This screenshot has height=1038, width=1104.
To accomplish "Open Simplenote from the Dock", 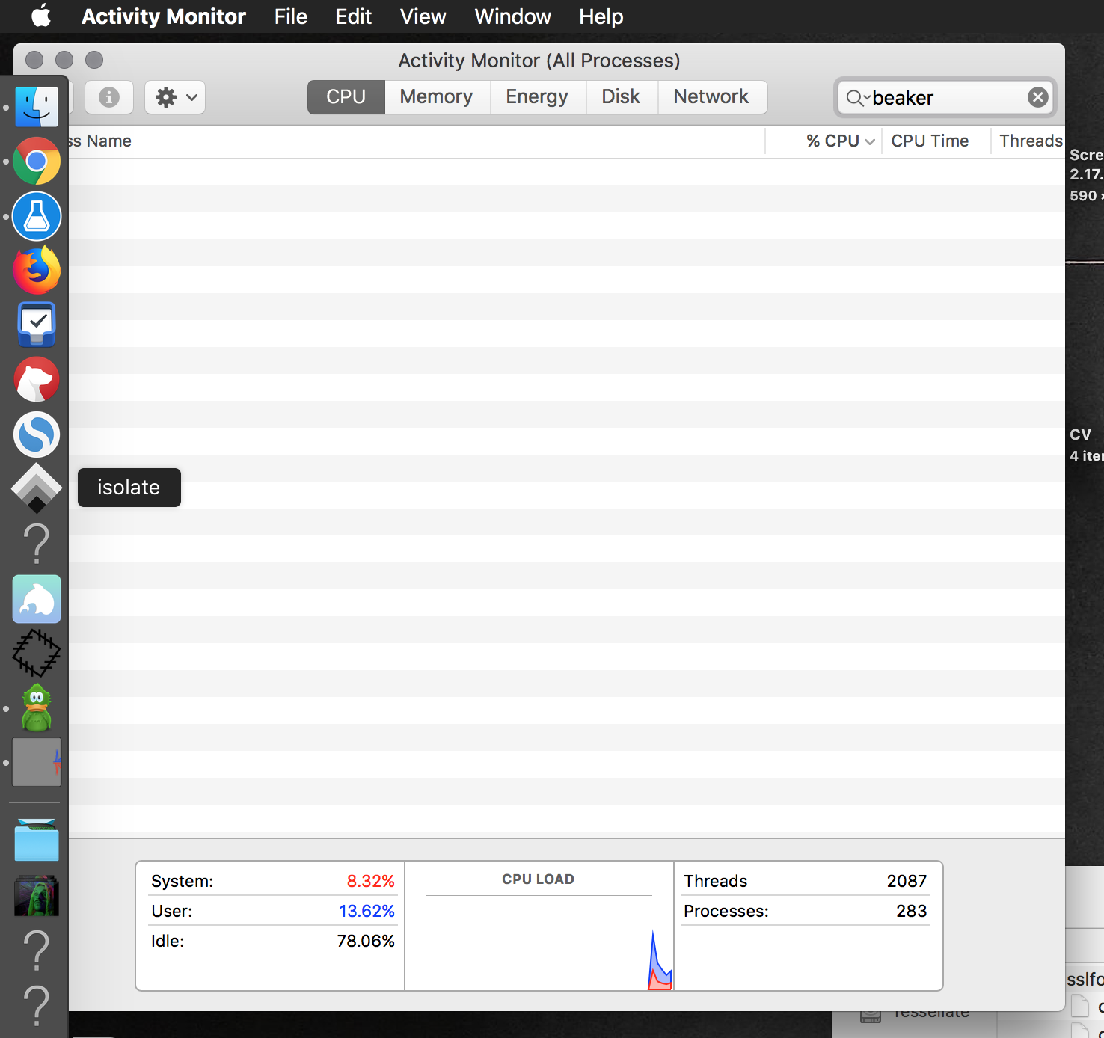I will coord(37,434).
